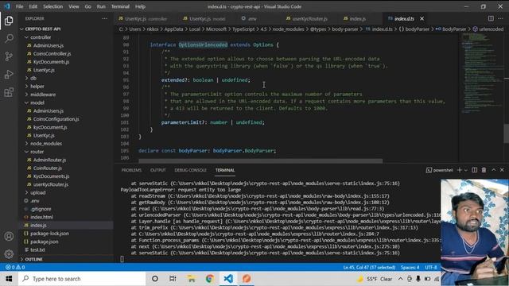This screenshot has height=286, width=509.
Task: Maximize the terminal panel size
Action: point(493,170)
